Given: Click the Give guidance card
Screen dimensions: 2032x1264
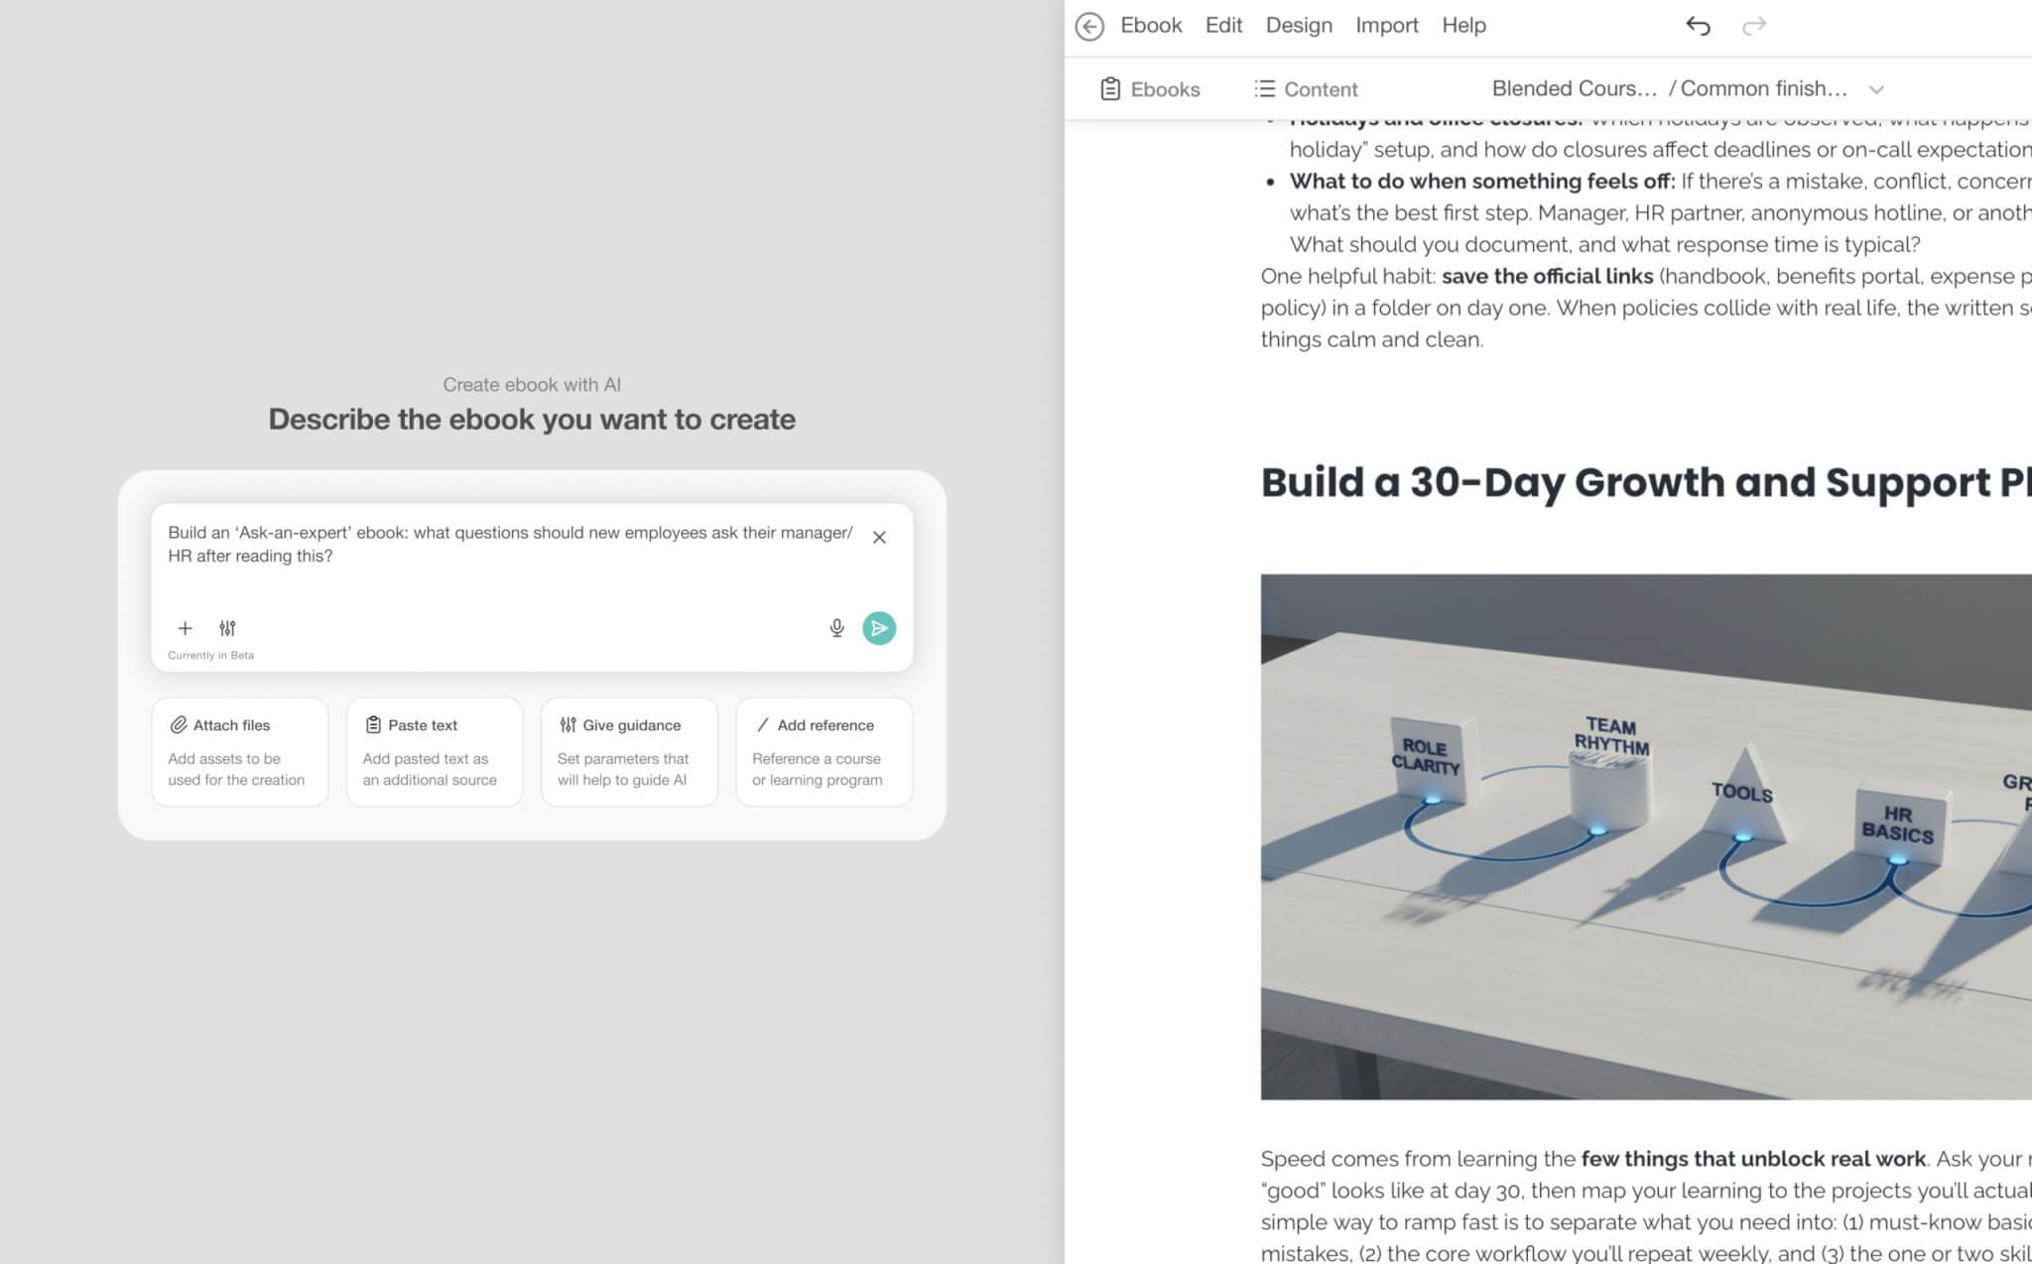Looking at the screenshot, I should point(629,752).
